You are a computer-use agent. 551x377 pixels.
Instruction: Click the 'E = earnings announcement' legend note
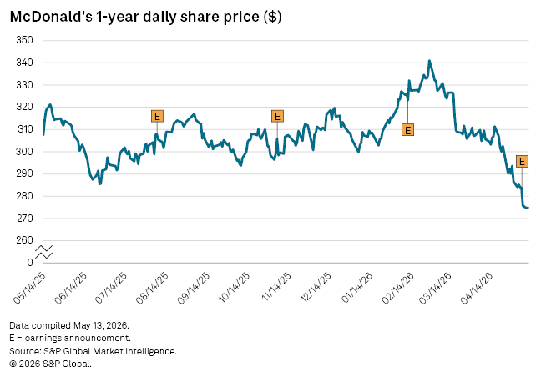(x=70, y=338)
